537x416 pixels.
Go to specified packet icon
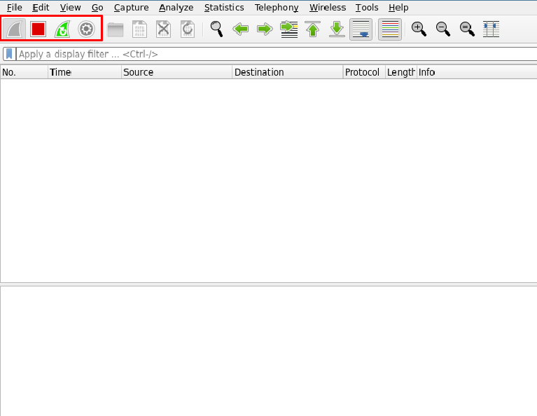pos(288,29)
